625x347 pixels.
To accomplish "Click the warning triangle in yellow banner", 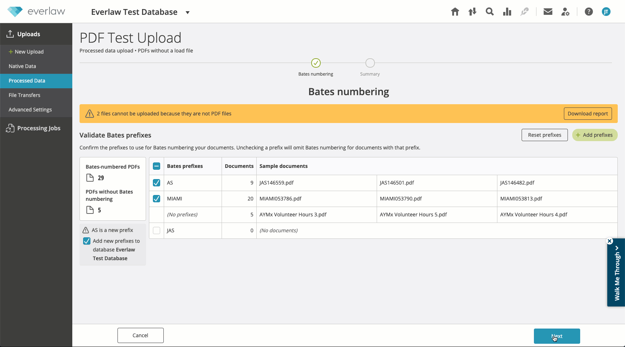I will coord(90,114).
